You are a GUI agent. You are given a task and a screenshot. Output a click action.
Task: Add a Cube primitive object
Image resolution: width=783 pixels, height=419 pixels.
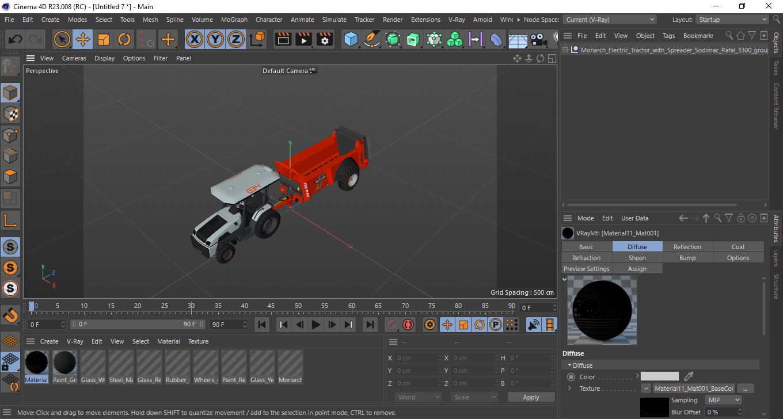(351, 40)
